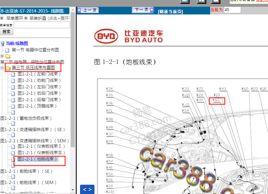Click the yellow folder icon of 第二节
The width and height of the screenshot is (268, 194).
pos(8,56)
